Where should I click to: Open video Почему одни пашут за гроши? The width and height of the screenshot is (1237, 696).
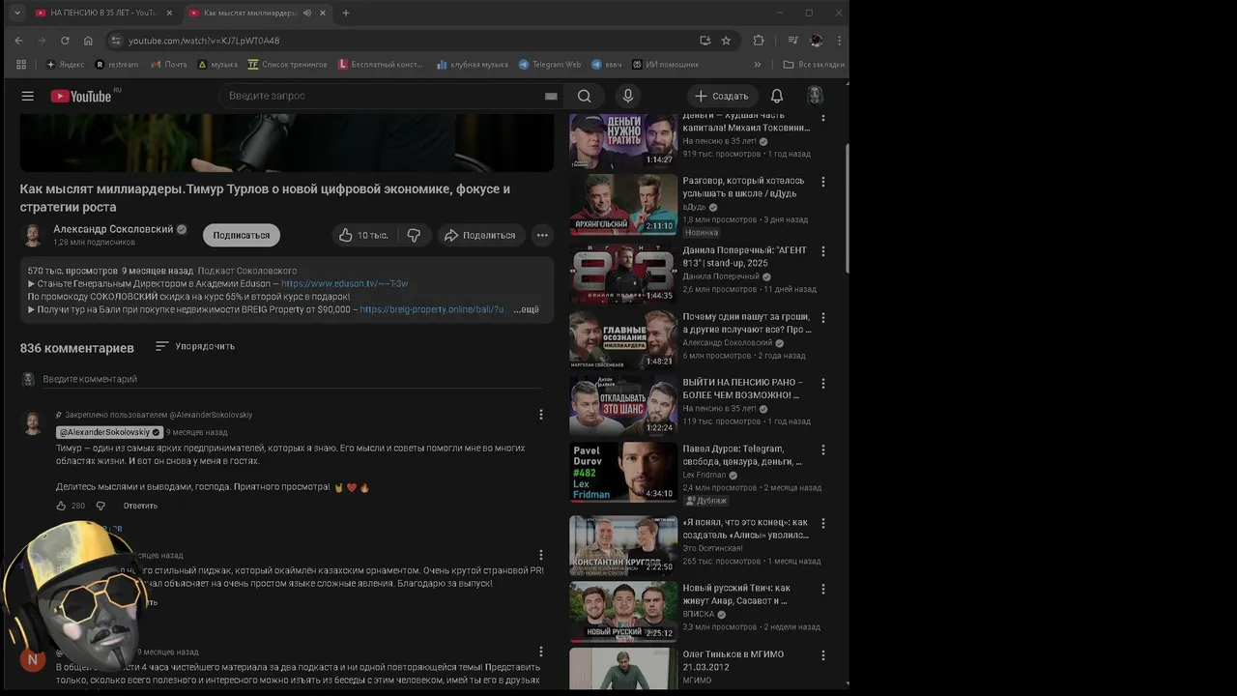(747, 323)
